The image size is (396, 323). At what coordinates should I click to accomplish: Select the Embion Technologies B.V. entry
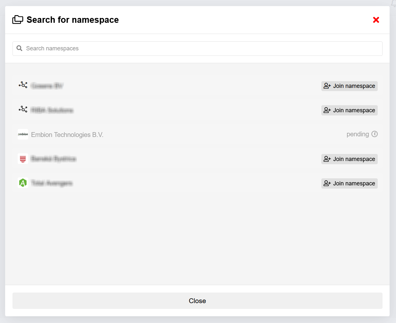pyautogui.click(x=67, y=135)
